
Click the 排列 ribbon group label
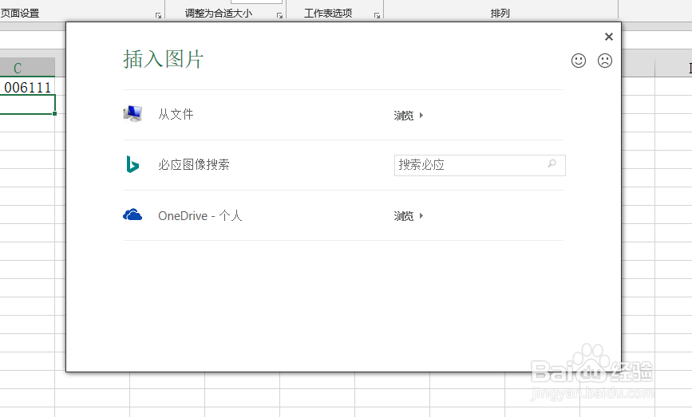(x=500, y=14)
